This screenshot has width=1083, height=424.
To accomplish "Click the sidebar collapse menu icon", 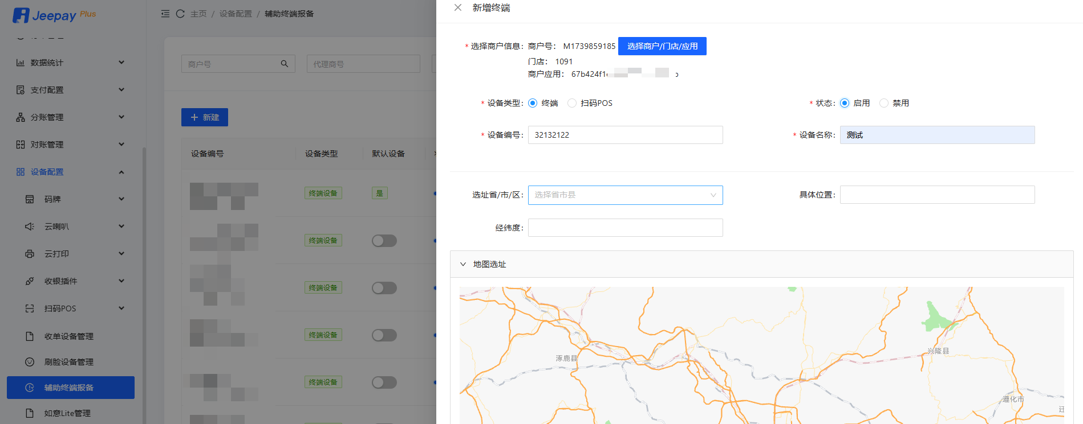I will pyautogui.click(x=165, y=14).
